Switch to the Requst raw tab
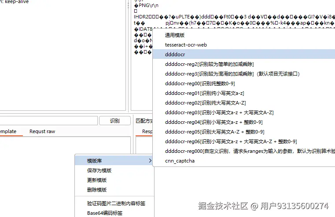 [x=42, y=131]
